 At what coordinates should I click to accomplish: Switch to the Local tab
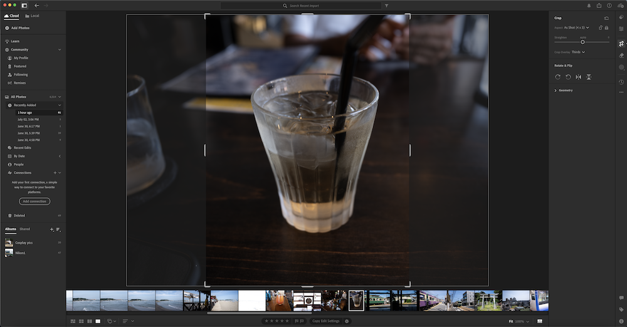click(x=32, y=16)
